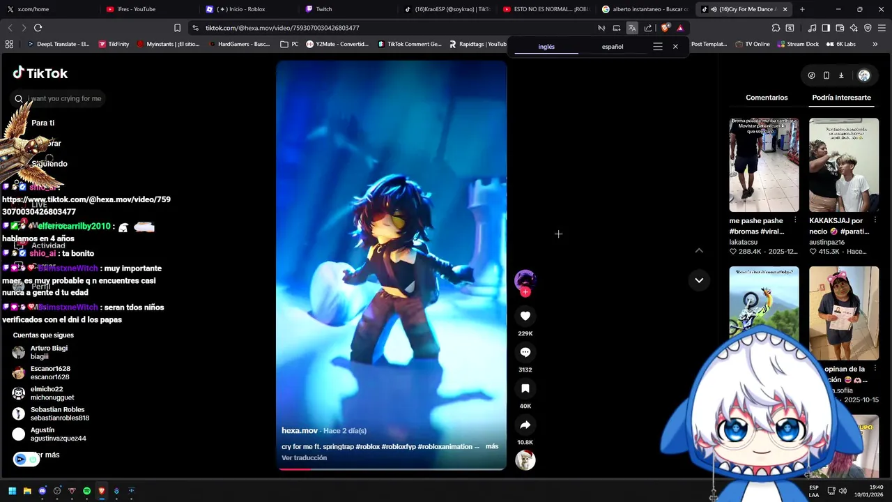The height and width of the screenshot is (502, 892).
Task: Switch to the Comentarios tab
Action: pyautogui.click(x=767, y=98)
